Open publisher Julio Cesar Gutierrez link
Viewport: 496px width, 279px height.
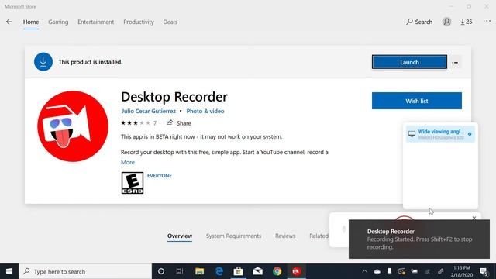pos(148,111)
